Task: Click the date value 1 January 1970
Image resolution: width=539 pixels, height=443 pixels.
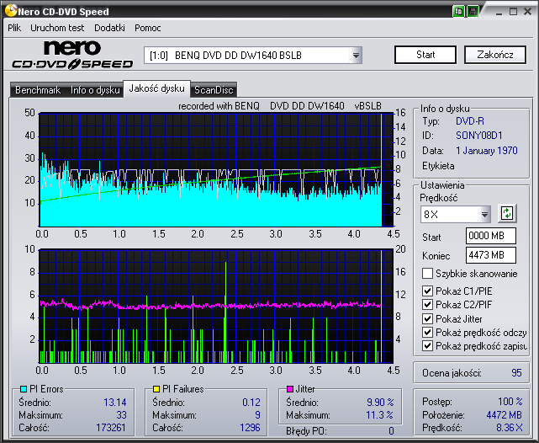Action: tap(486, 151)
